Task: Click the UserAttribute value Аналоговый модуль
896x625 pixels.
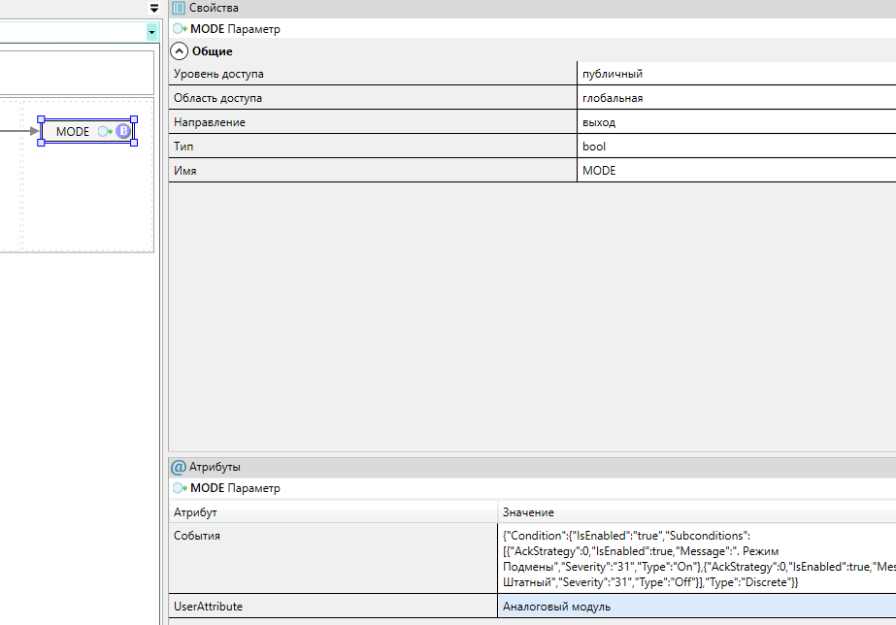Action: (556, 607)
